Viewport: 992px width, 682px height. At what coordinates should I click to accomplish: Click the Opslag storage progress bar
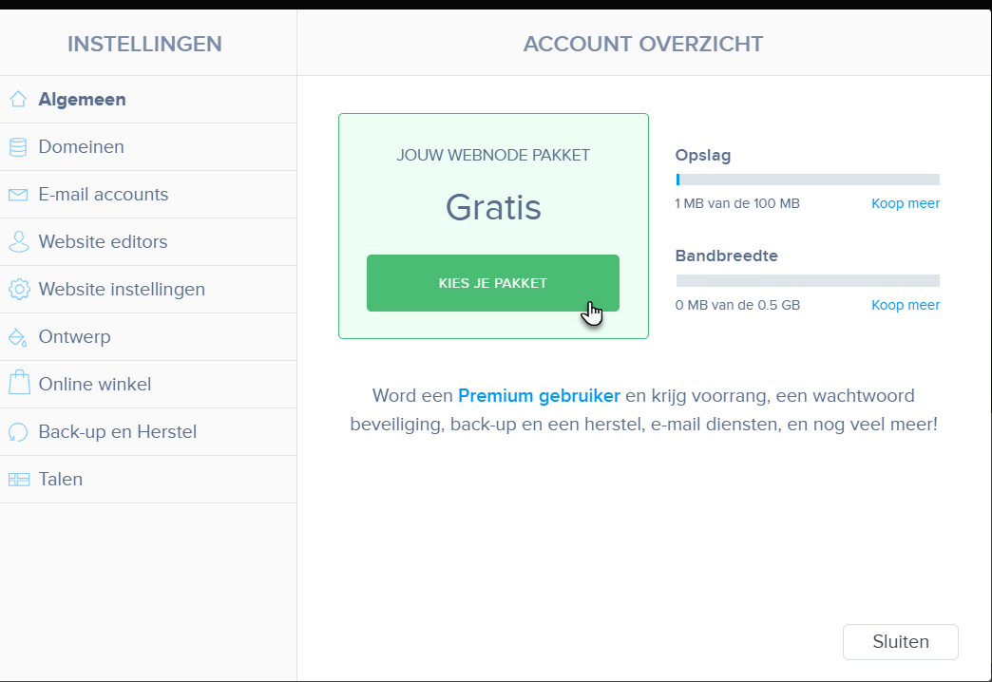tap(808, 180)
